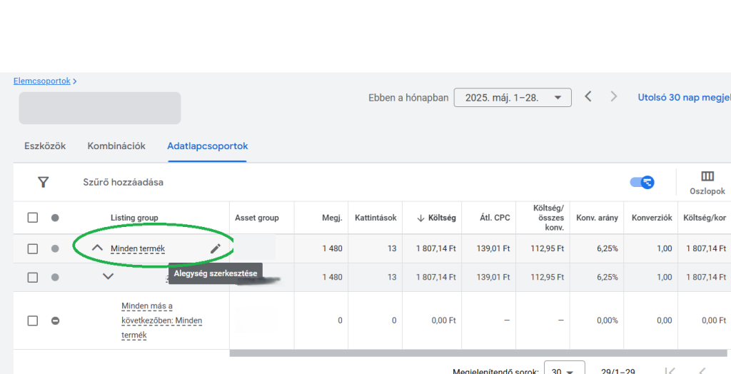
Task: Switch to the Kombinációk tab
Action: (x=116, y=146)
